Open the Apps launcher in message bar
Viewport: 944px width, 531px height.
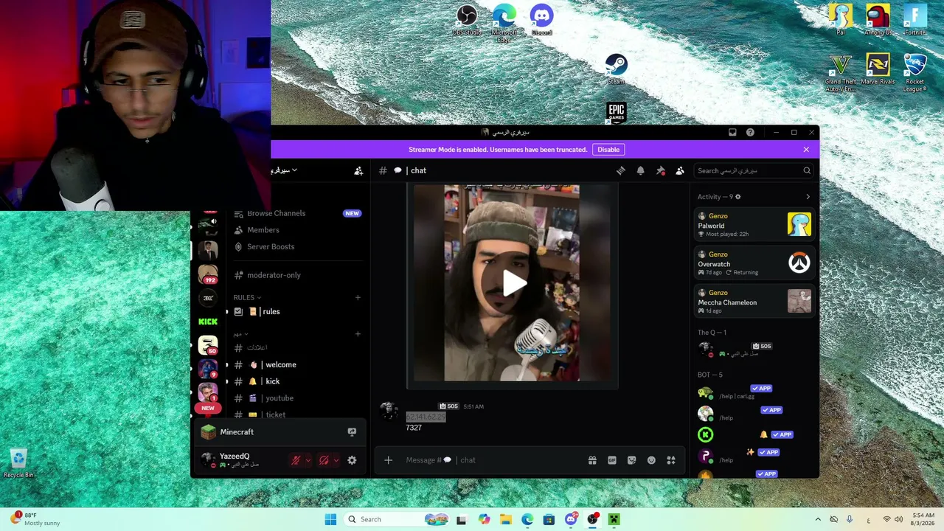(x=671, y=460)
